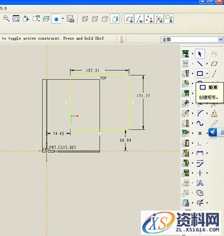Open the 全部 selection filter dropdown
Screen dimensions: 224x236
[x=220, y=39]
